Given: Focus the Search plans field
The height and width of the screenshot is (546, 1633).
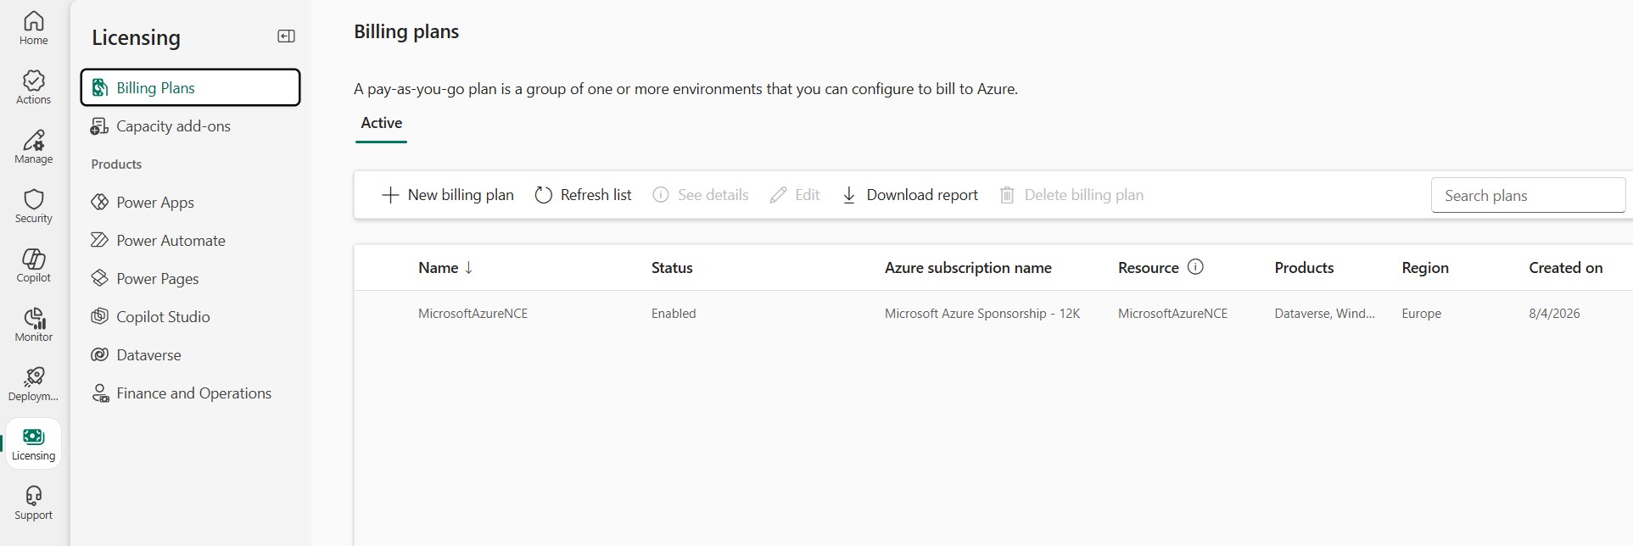Looking at the screenshot, I should (x=1528, y=195).
